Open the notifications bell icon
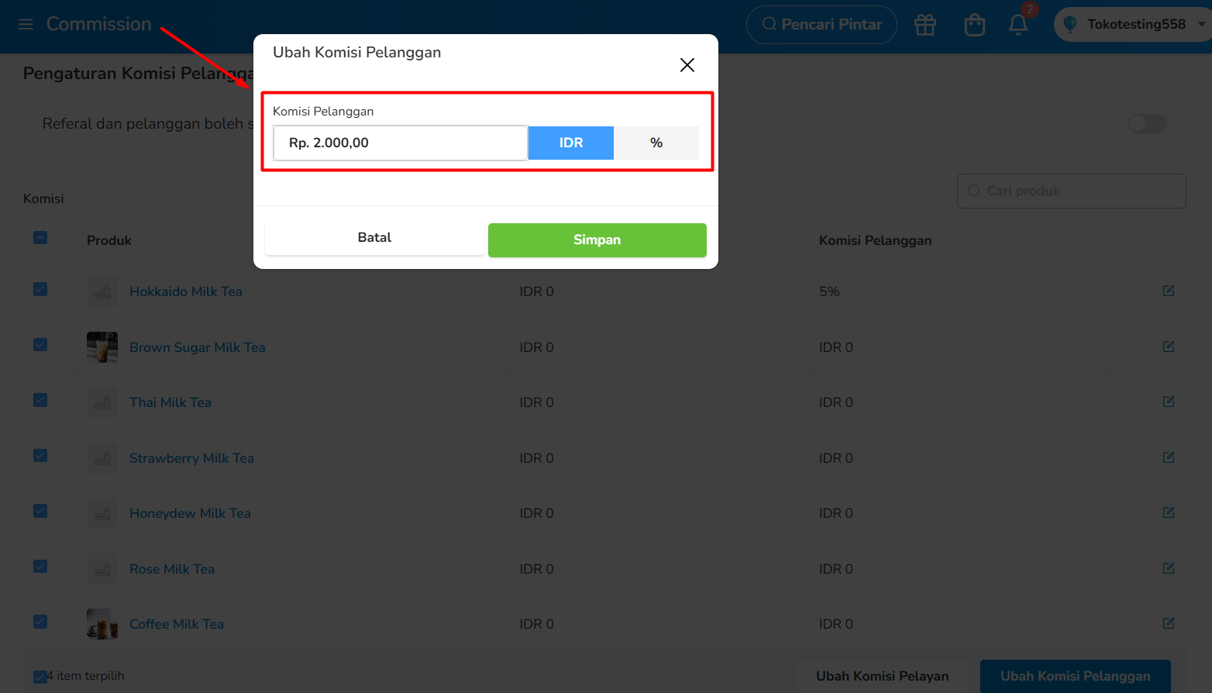1212x693 pixels. click(x=1018, y=25)
